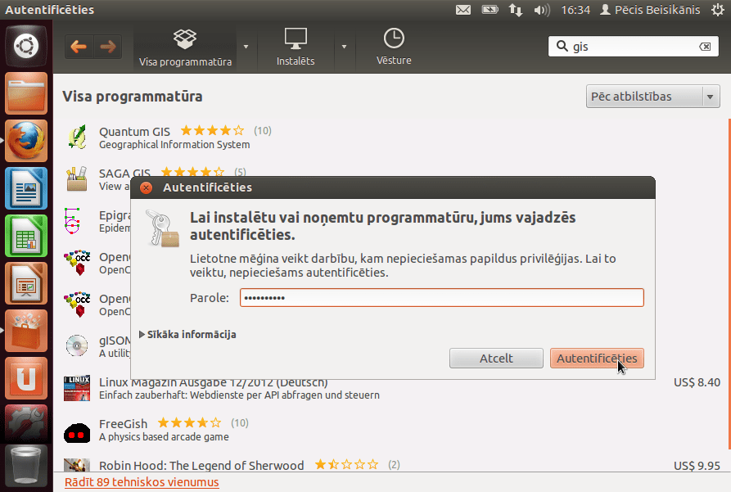The image size is (731, 492).
Task: Open the Trash in the launcher
Action: click(26, 466)
